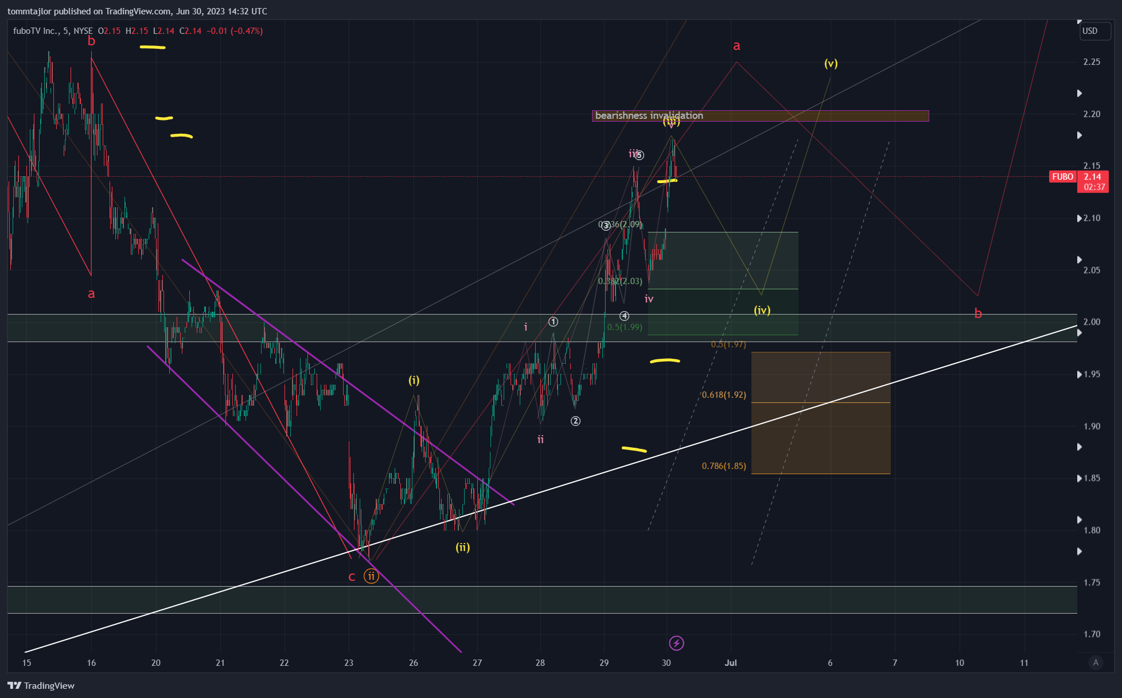Click the red 'b' label at top left
The height and width of the screenshot is (698, 1122).
(x=91, y=41)
